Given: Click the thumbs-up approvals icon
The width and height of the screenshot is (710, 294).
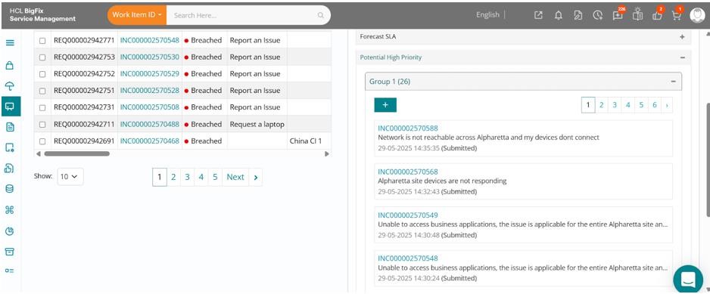Looking at the screenshot, I should (658, 15).
